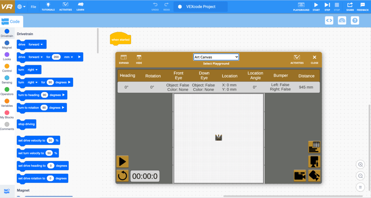Open the Select Playground dropdown
This screenshot has width=371, height=198.
[216, 57]
